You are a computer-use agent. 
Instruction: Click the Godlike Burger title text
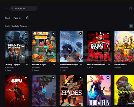(x=39, y=64)
